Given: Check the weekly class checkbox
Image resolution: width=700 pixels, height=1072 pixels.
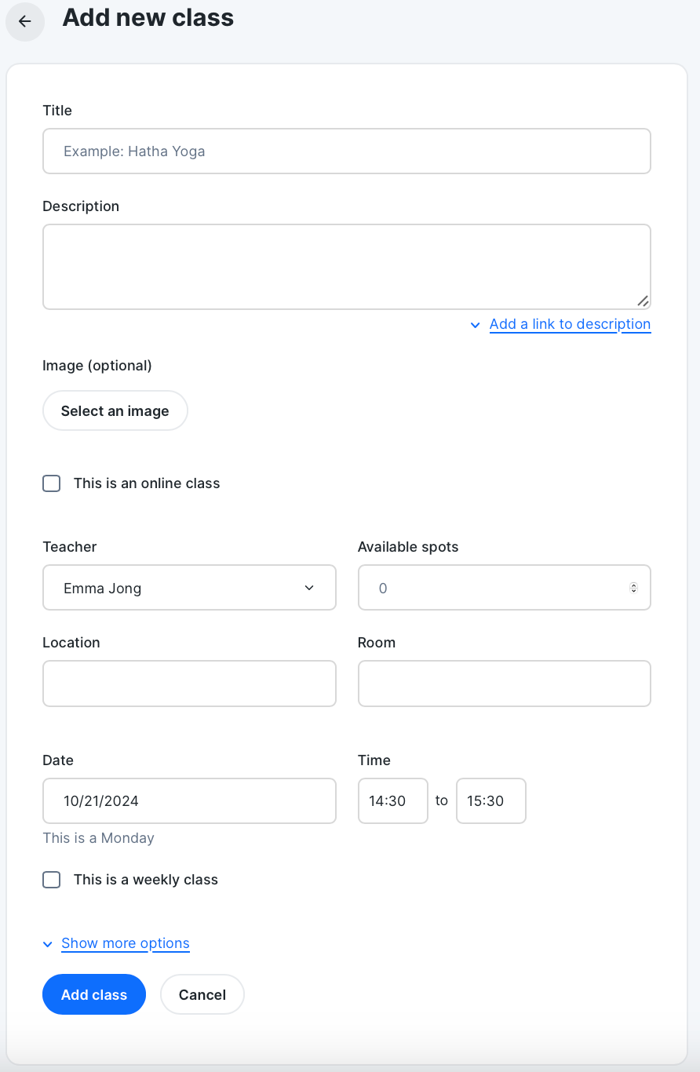Looking at the screenshot, I should (52, 880).
